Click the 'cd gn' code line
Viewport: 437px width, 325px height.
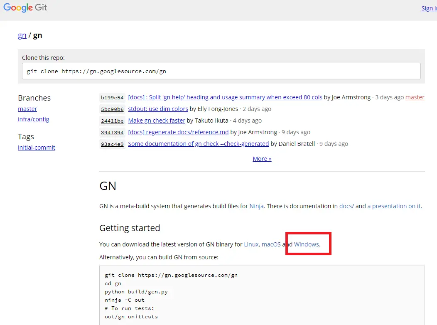coord(113,283)
